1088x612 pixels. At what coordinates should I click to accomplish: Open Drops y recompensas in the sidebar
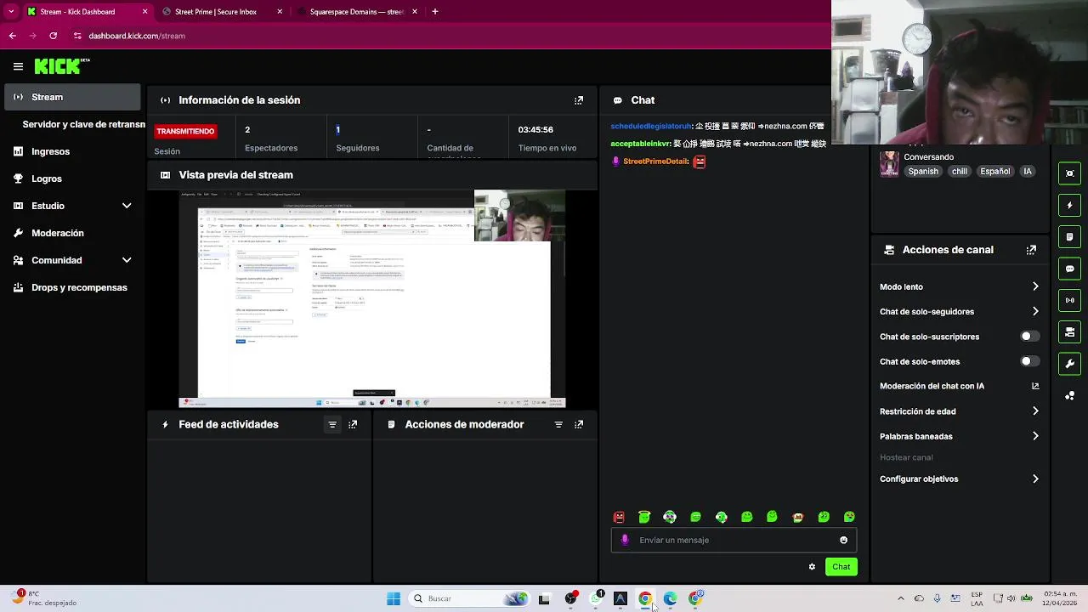coord(72,287)
